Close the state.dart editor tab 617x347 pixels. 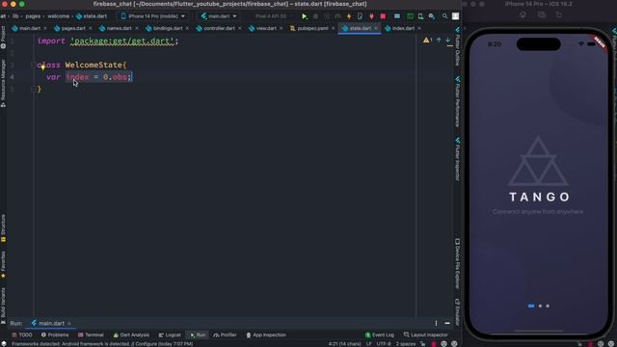click(376, 28)
